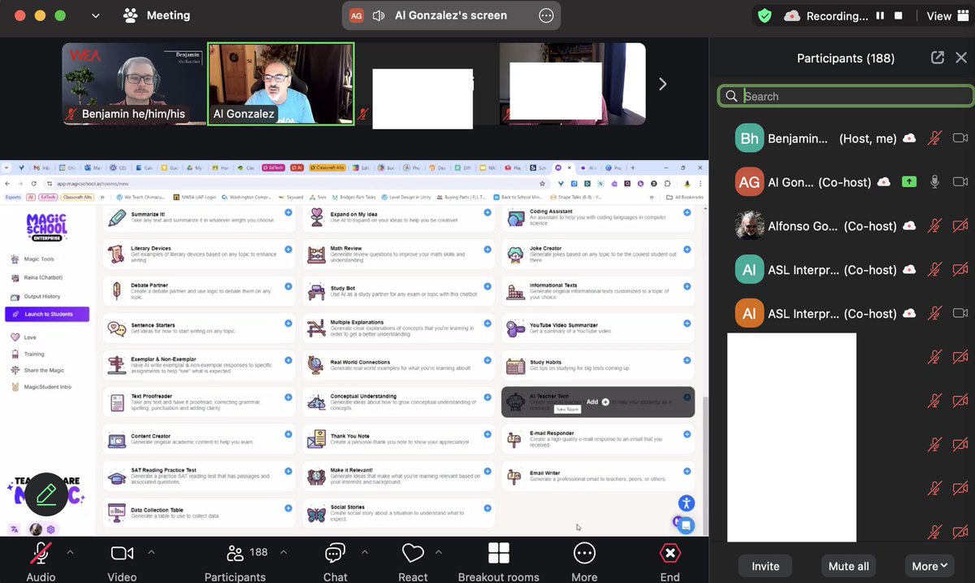Open the Participants panel button

click(235, 561)
